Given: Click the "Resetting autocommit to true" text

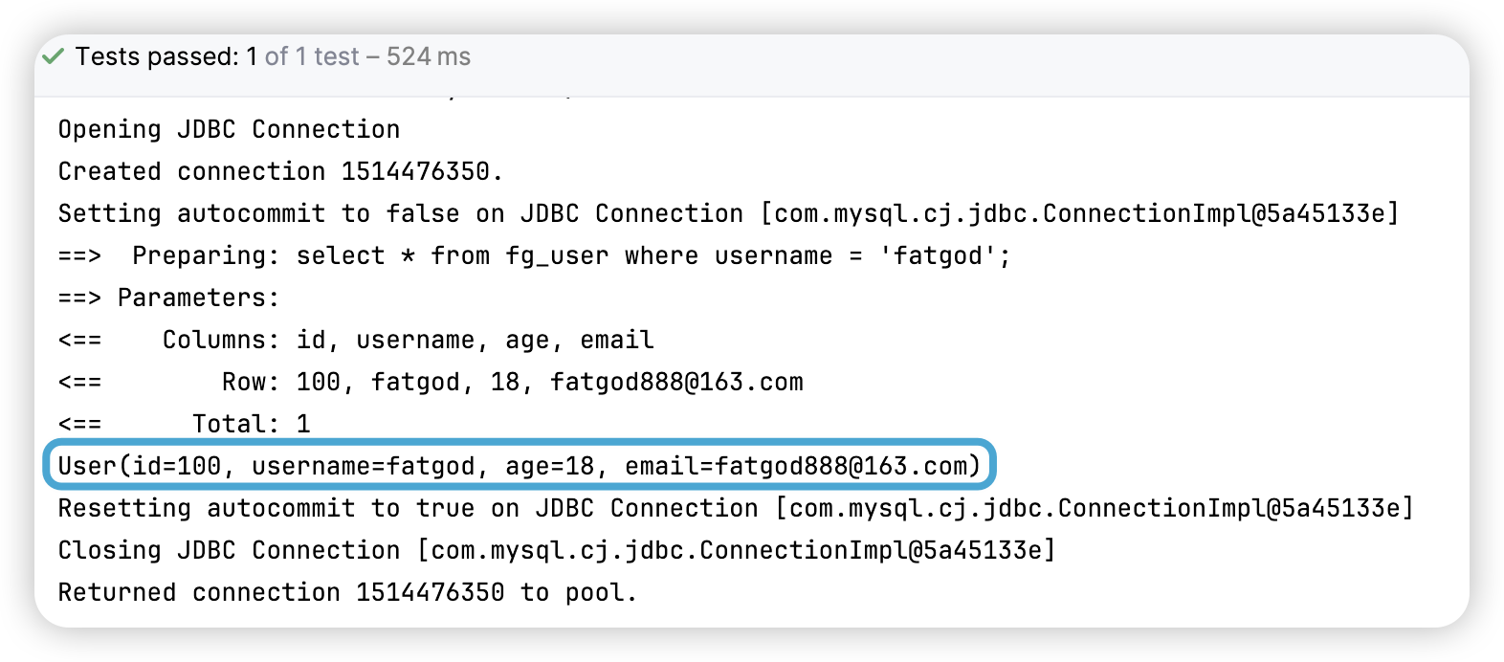Looking at the screenshot, I should (266, 508).
